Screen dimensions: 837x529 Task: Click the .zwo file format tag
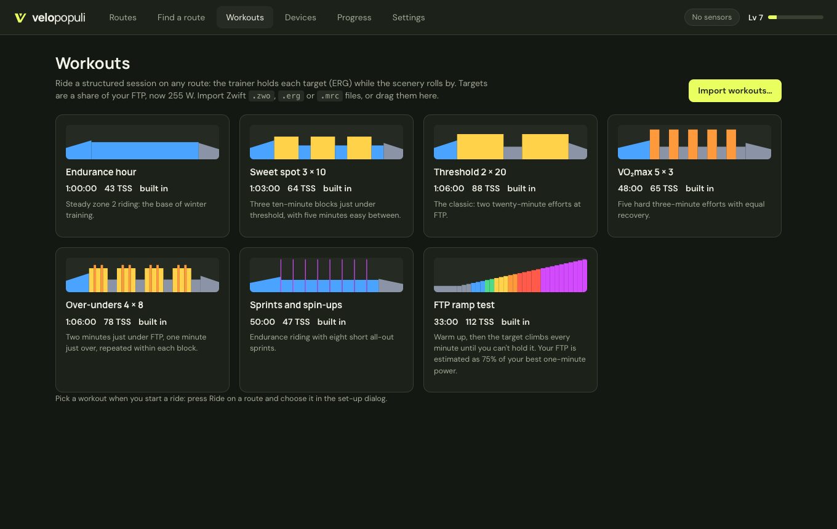(x=261, y=96)
